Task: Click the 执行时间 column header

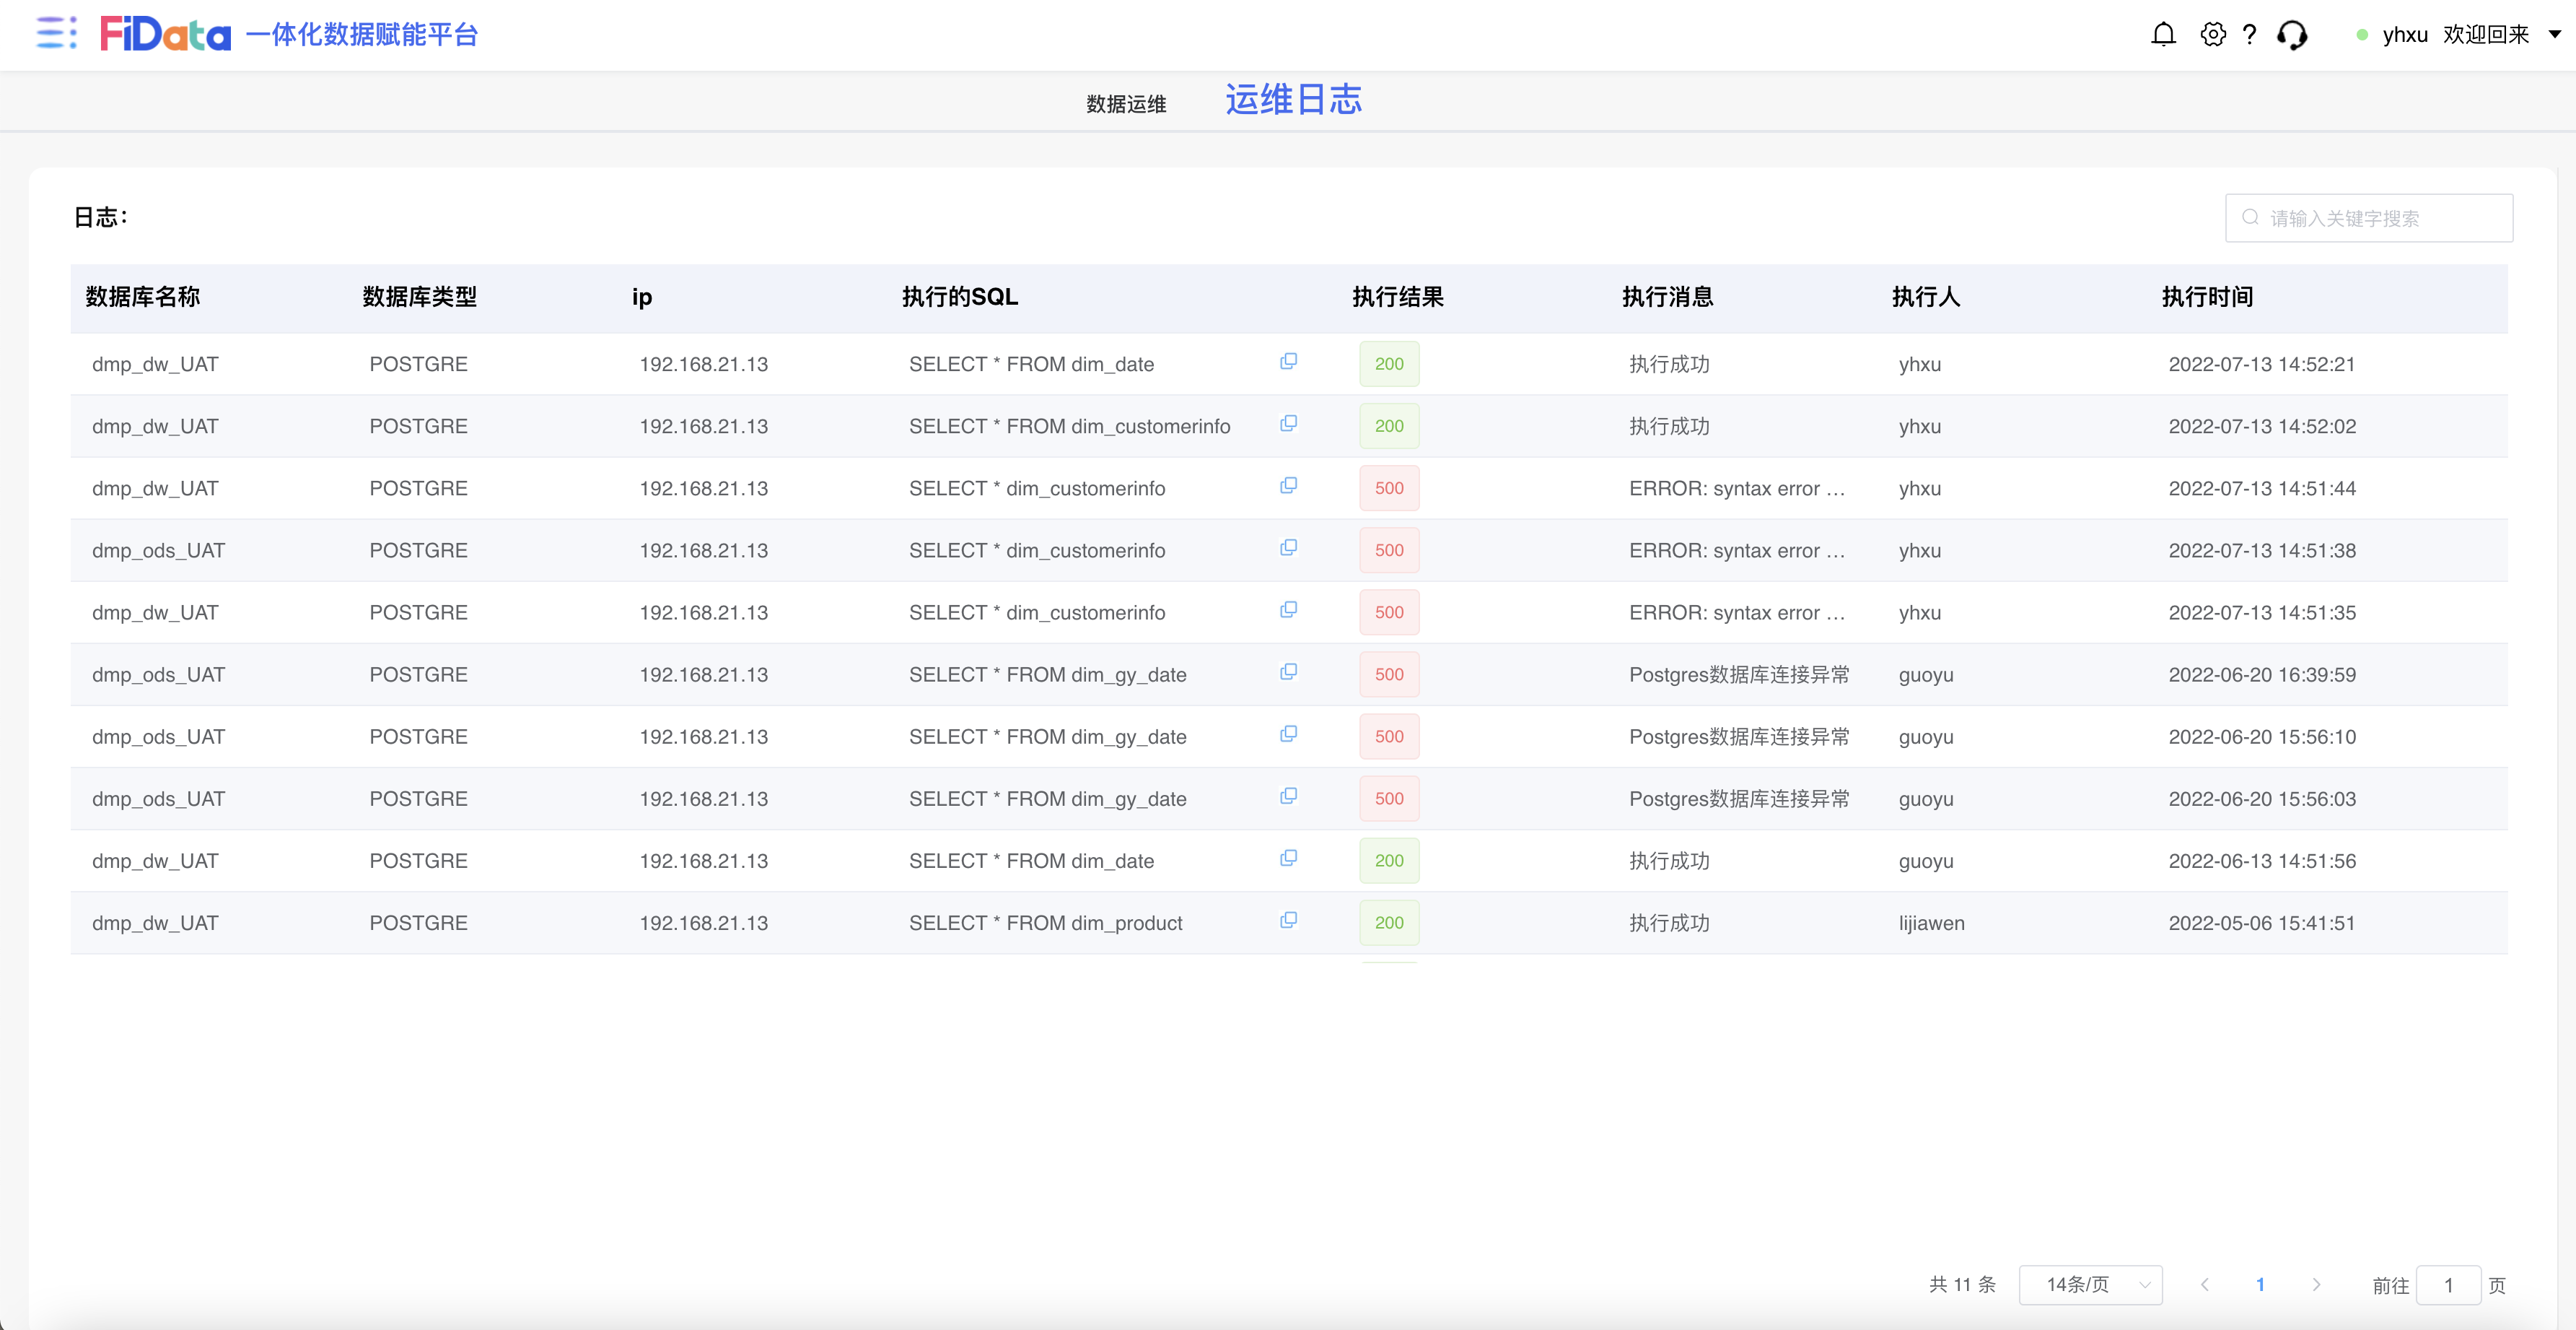Action: pyautogui.click(x=2207, y=297)
